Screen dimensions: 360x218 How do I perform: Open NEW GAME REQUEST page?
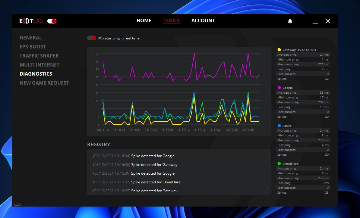(44, 83)
